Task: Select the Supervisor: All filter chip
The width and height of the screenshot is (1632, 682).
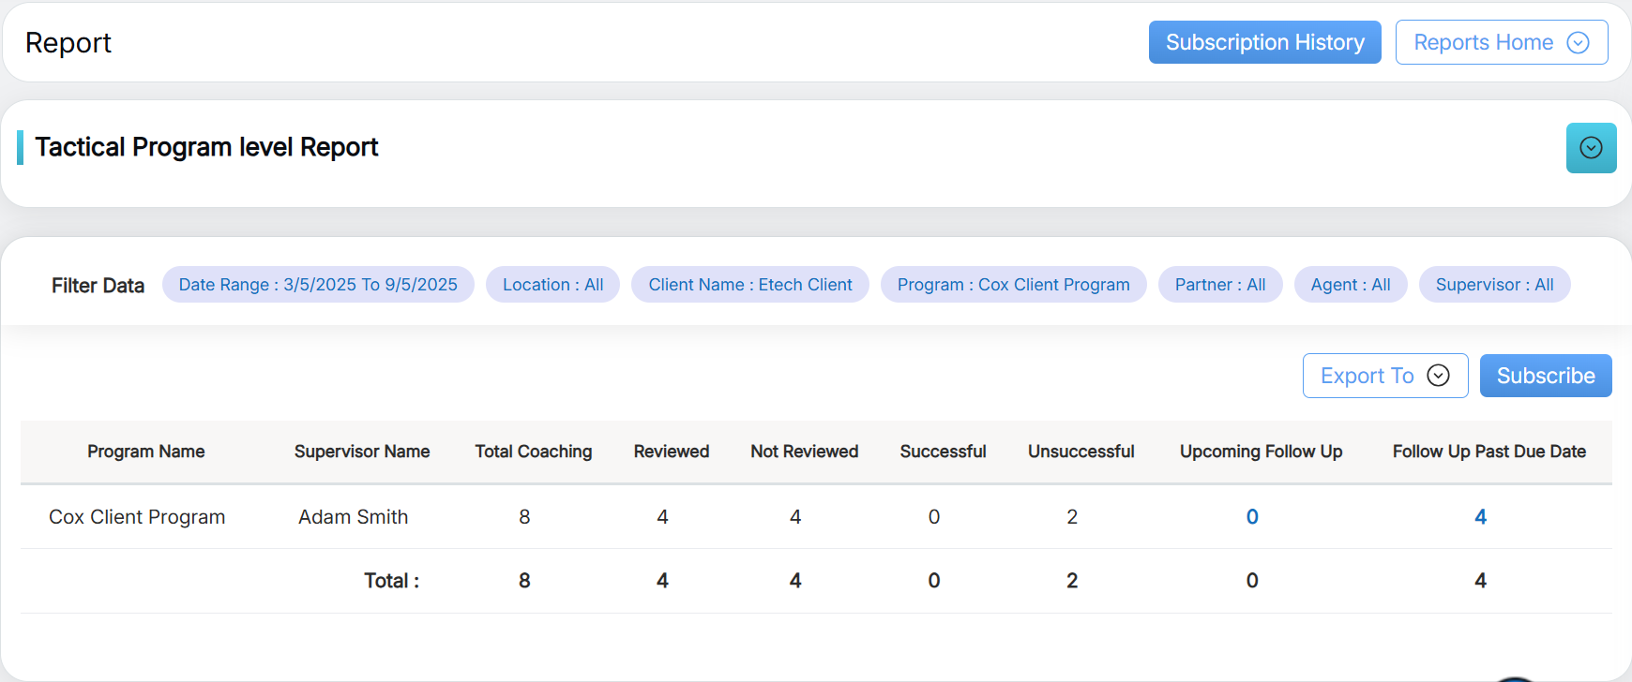Action: (x=1494, y=285)
